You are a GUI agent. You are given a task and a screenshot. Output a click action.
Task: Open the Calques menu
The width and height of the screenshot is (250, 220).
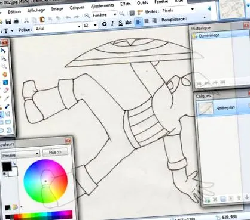coord(77,8)
